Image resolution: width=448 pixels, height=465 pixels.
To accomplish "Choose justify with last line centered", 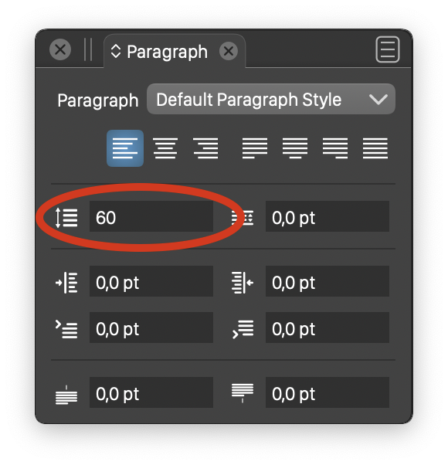I will click(295, 148).
